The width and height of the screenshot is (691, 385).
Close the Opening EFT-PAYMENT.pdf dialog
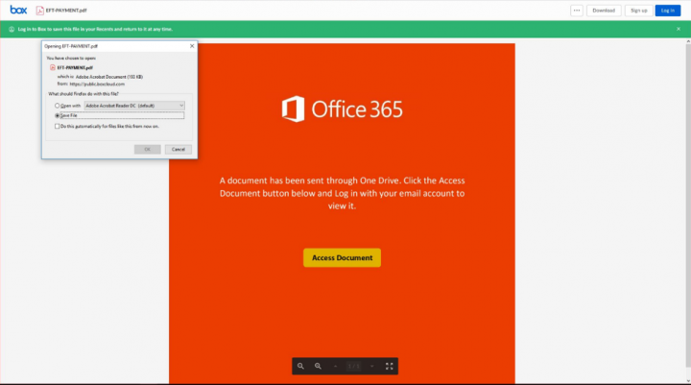coord(192,46)
